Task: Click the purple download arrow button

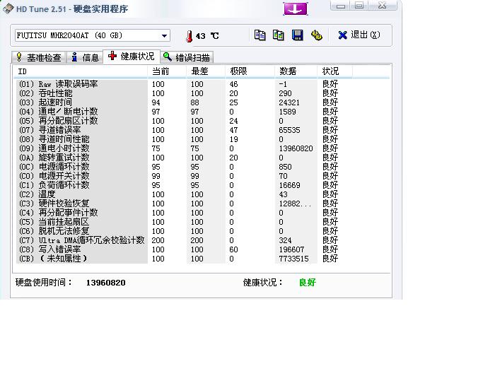Action: 295,8
